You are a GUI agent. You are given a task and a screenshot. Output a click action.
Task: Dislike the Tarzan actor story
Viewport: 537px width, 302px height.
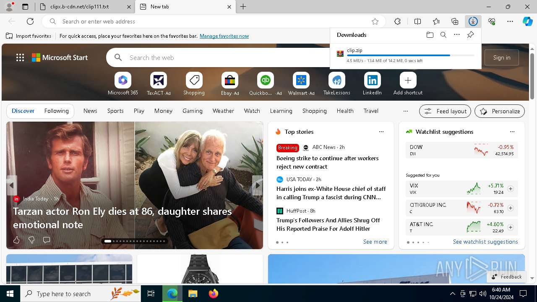(x=31, y=240)
